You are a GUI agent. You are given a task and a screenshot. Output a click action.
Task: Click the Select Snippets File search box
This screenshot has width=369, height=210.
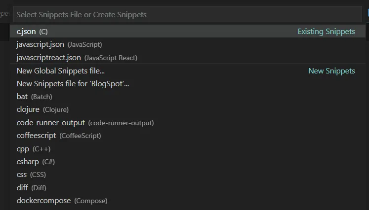(x=188, y=15)
